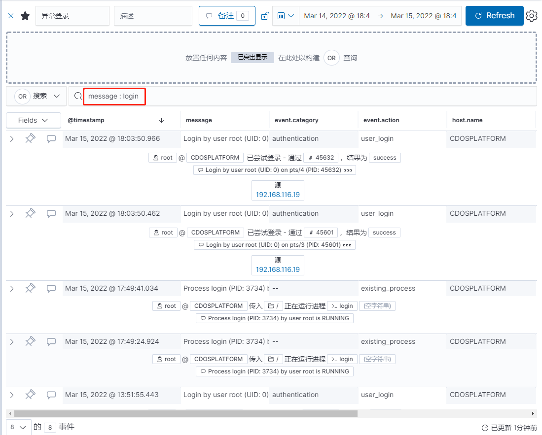
Task: Open the calendar quick date menu
Action: 286,16
